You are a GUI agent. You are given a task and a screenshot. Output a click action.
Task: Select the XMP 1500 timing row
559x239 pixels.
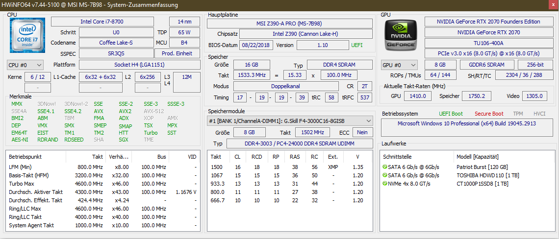289,167
